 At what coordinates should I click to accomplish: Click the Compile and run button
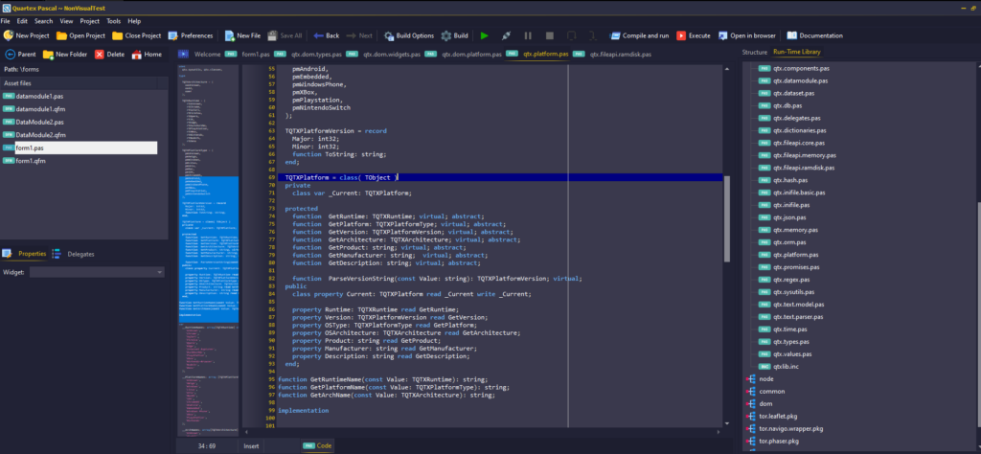[639, 35]
